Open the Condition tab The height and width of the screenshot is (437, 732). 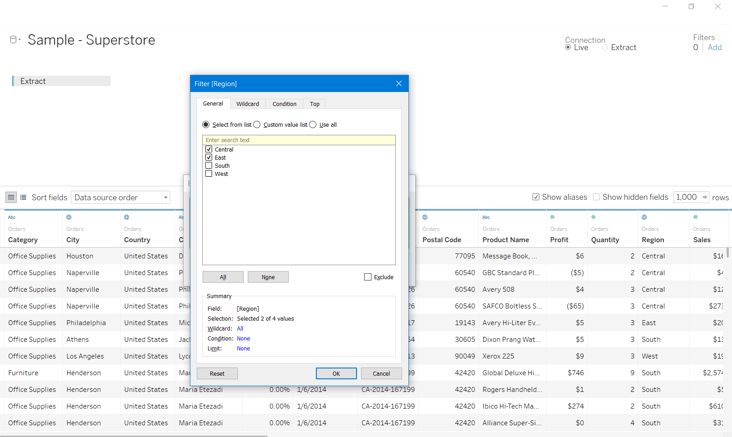click(284, 104)
